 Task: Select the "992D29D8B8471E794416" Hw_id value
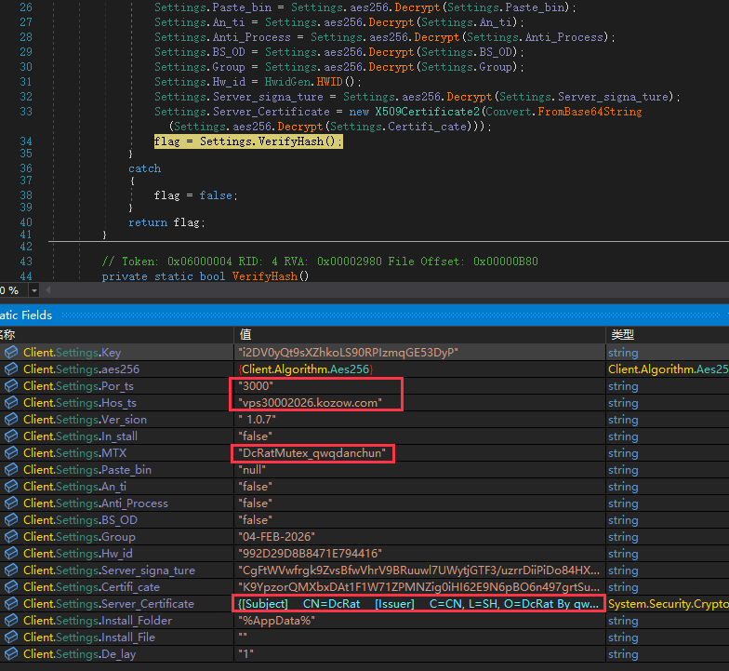tap(311, 553)
